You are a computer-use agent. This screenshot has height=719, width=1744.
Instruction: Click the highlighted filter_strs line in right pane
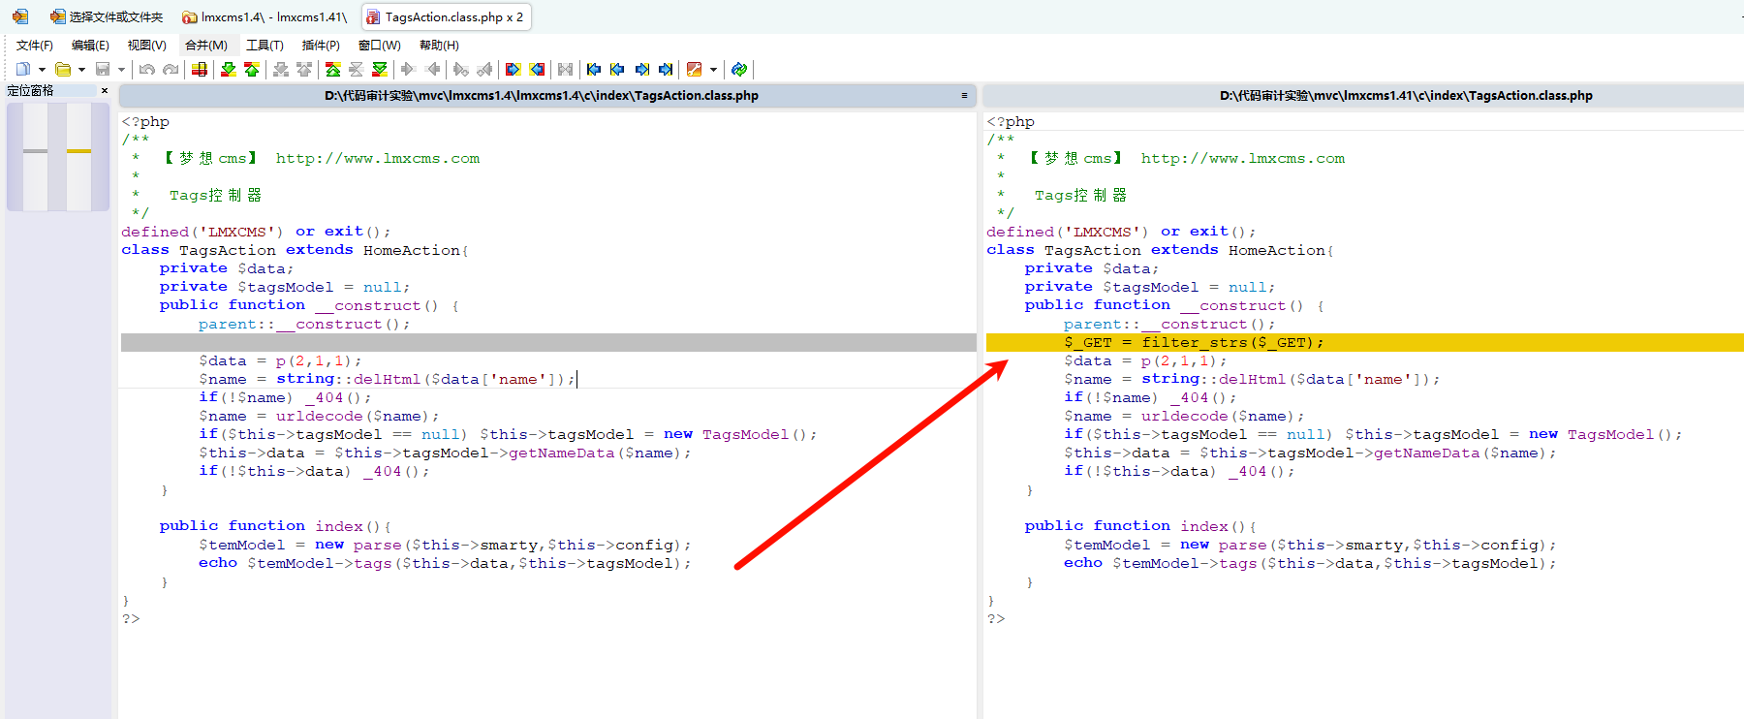pyautogui.click(x=1194, y=343)
